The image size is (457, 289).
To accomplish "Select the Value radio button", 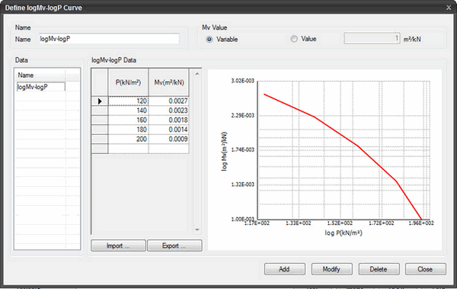I will 294,39.
